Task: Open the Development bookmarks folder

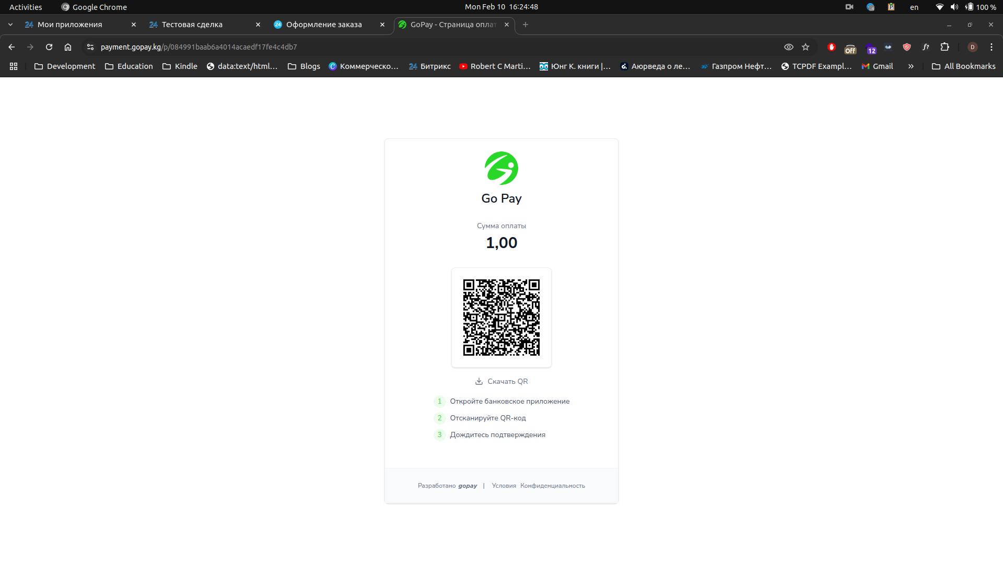Action: tap(65, 66)
